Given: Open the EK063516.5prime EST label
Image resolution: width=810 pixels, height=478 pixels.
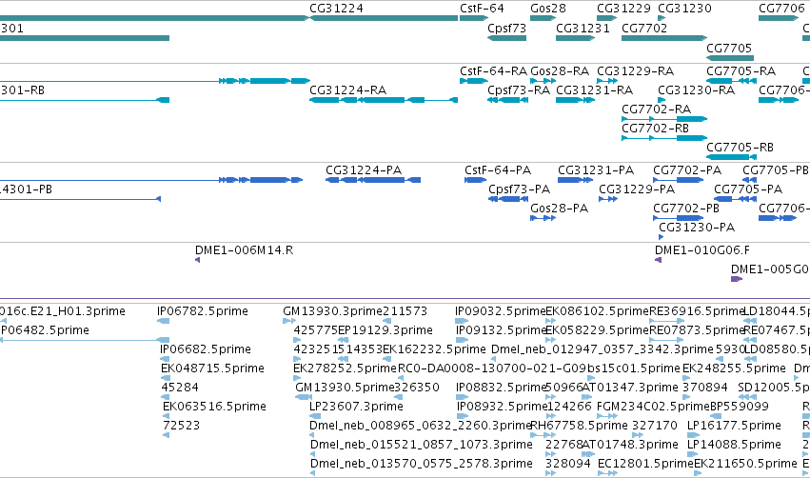Looking at the screenshot, I should tap(214, 407).
